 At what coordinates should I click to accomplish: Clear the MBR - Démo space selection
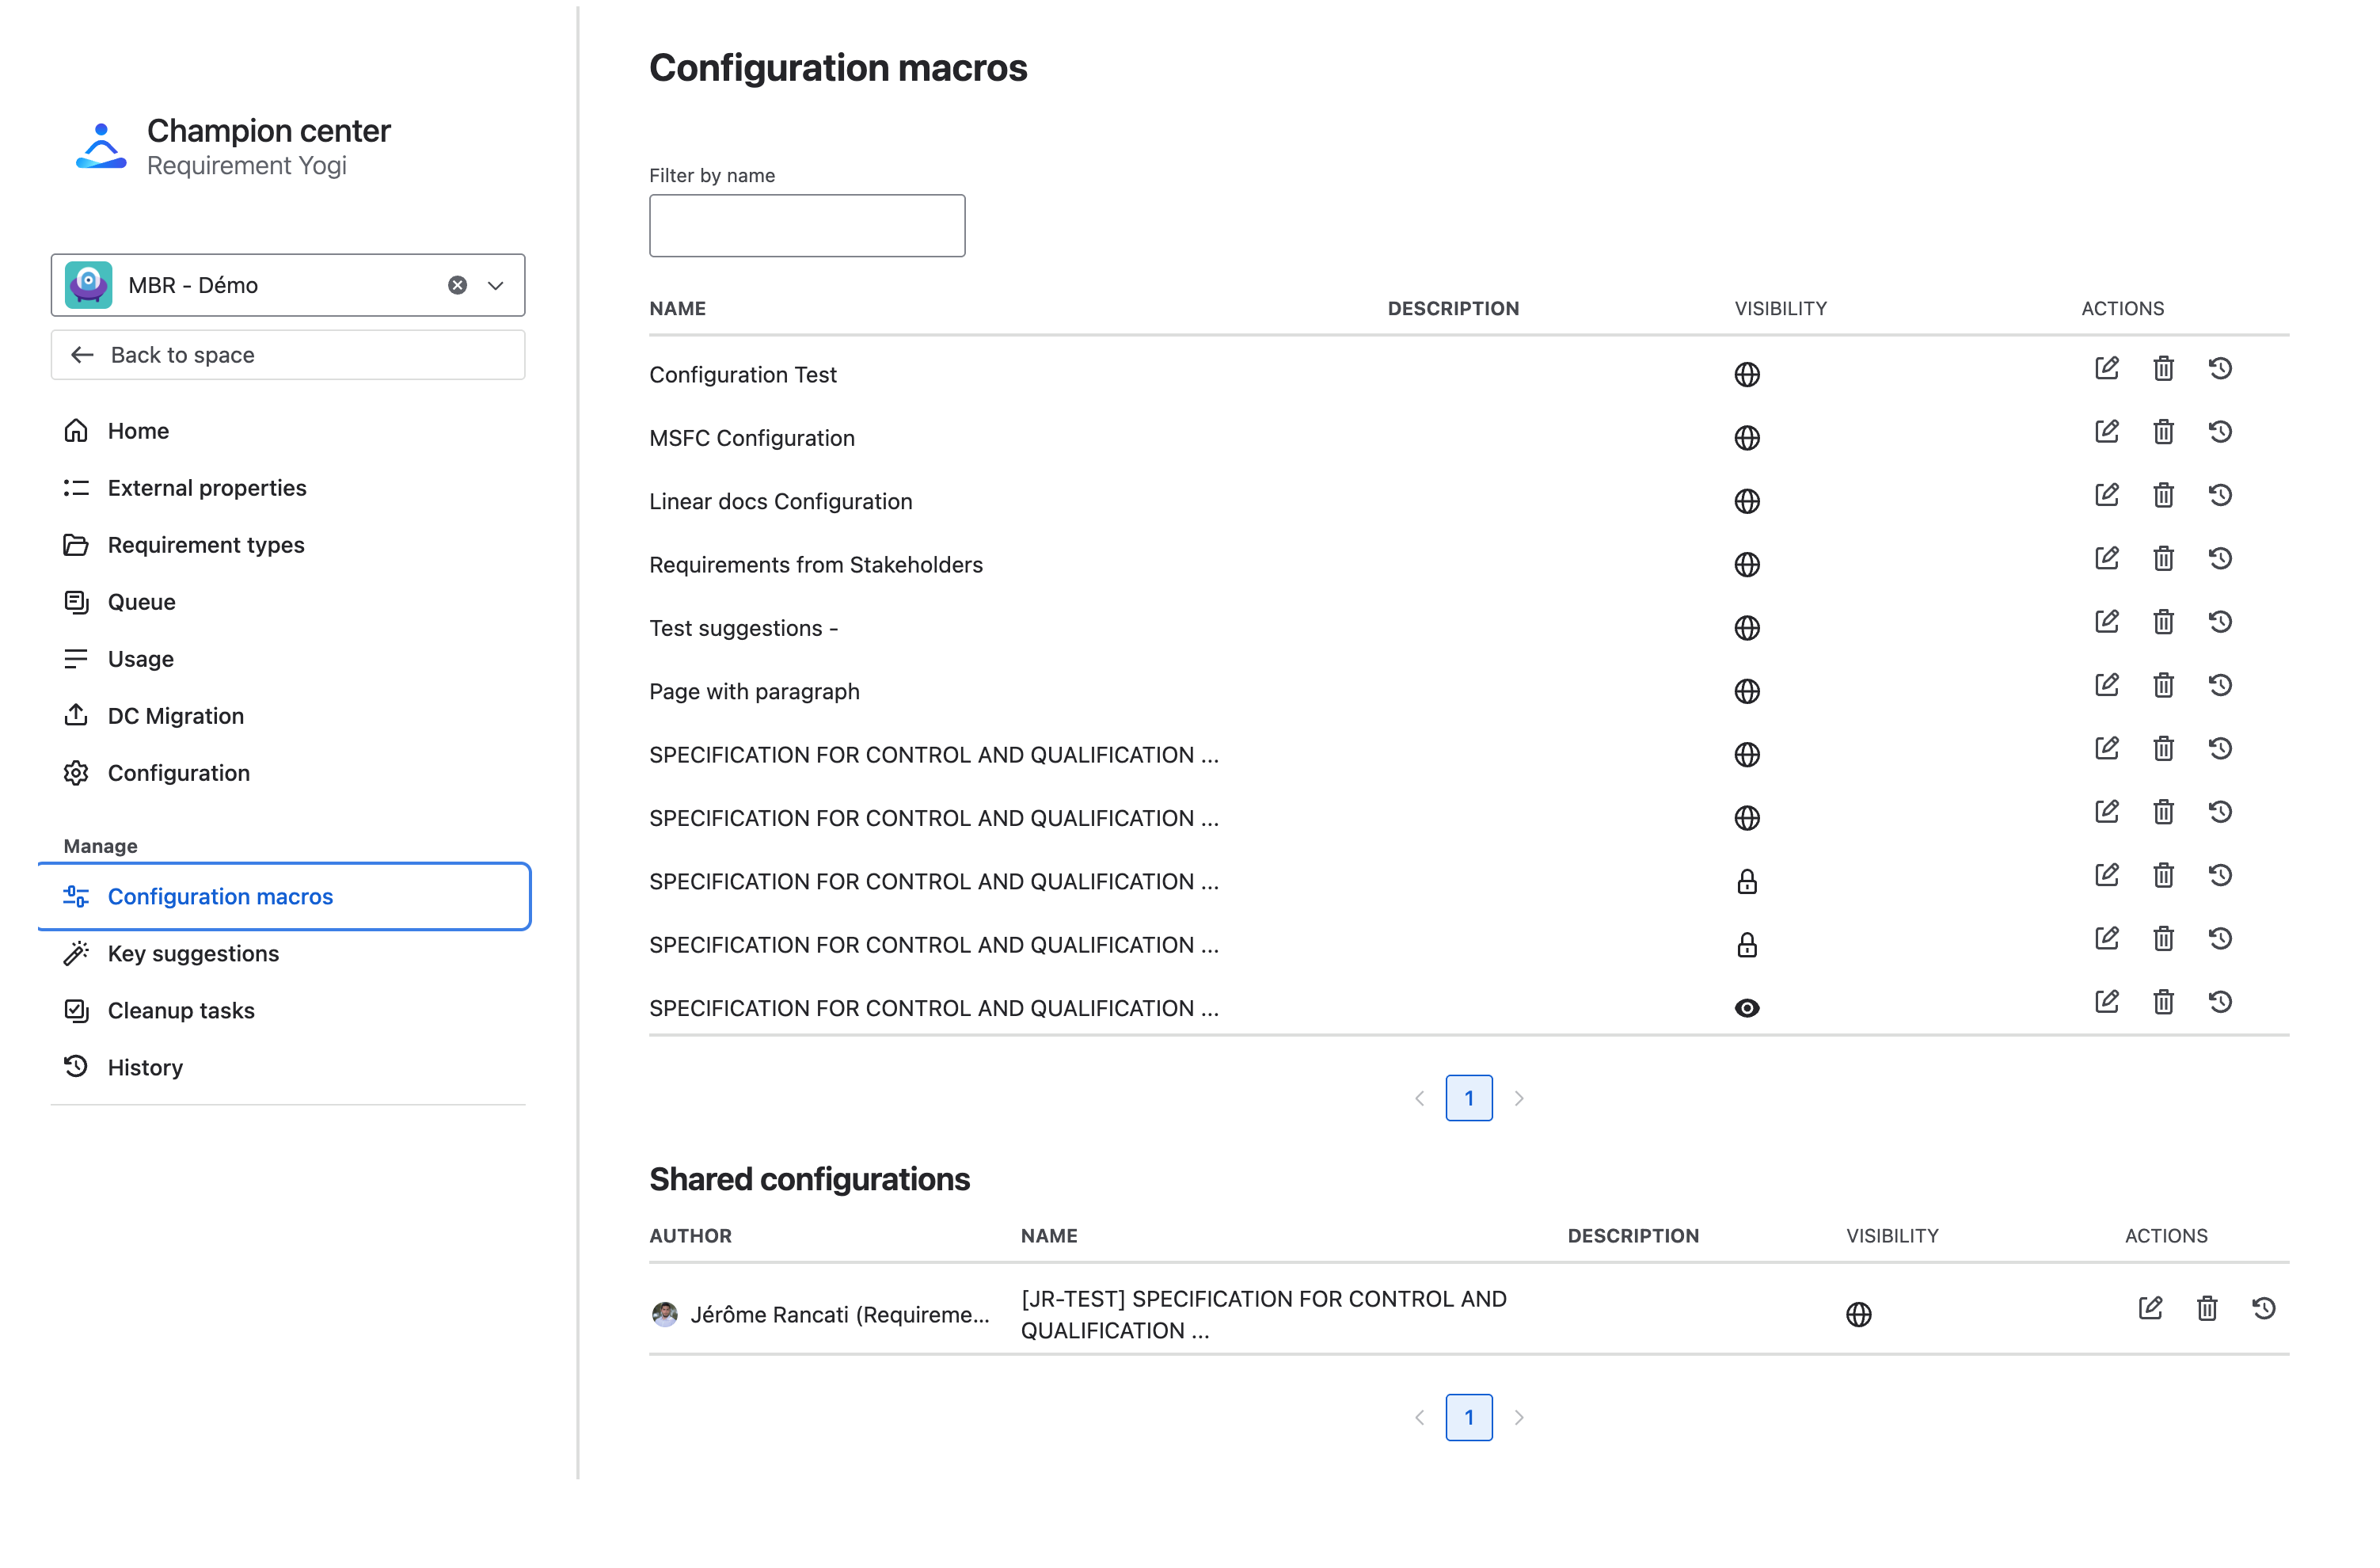[456, 285]
